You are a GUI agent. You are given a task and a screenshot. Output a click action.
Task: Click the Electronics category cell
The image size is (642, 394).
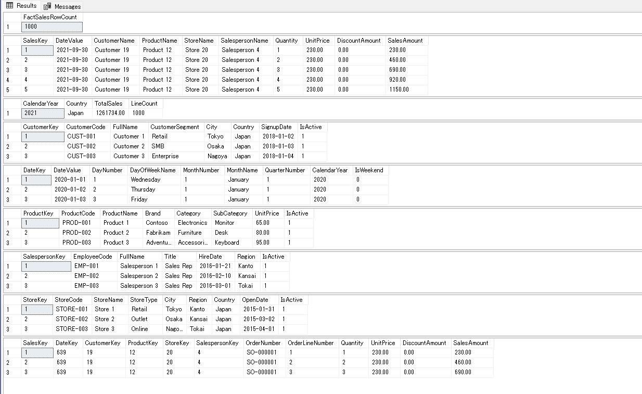click(192, 223)
